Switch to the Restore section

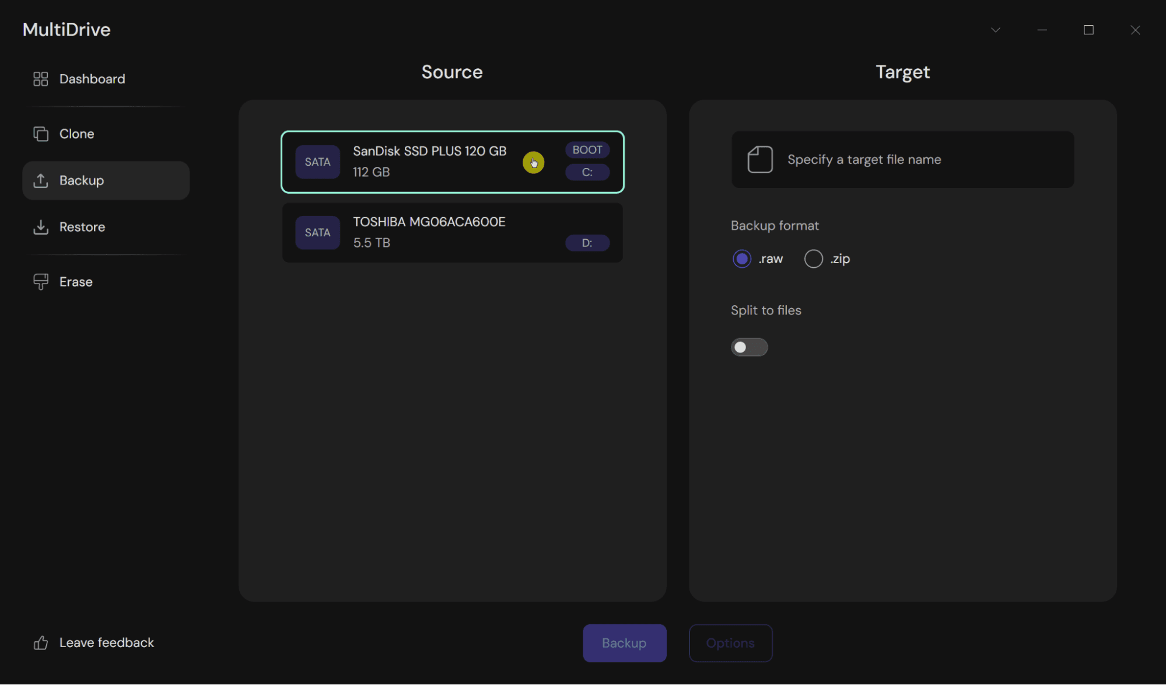82,227
